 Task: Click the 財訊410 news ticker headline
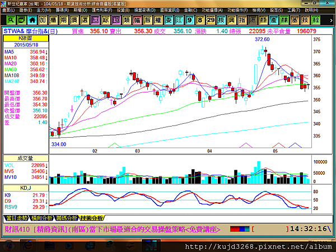point(113,230)
